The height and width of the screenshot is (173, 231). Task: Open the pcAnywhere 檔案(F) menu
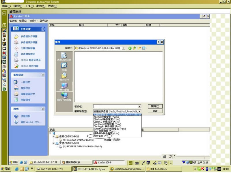tap(6, 6)
